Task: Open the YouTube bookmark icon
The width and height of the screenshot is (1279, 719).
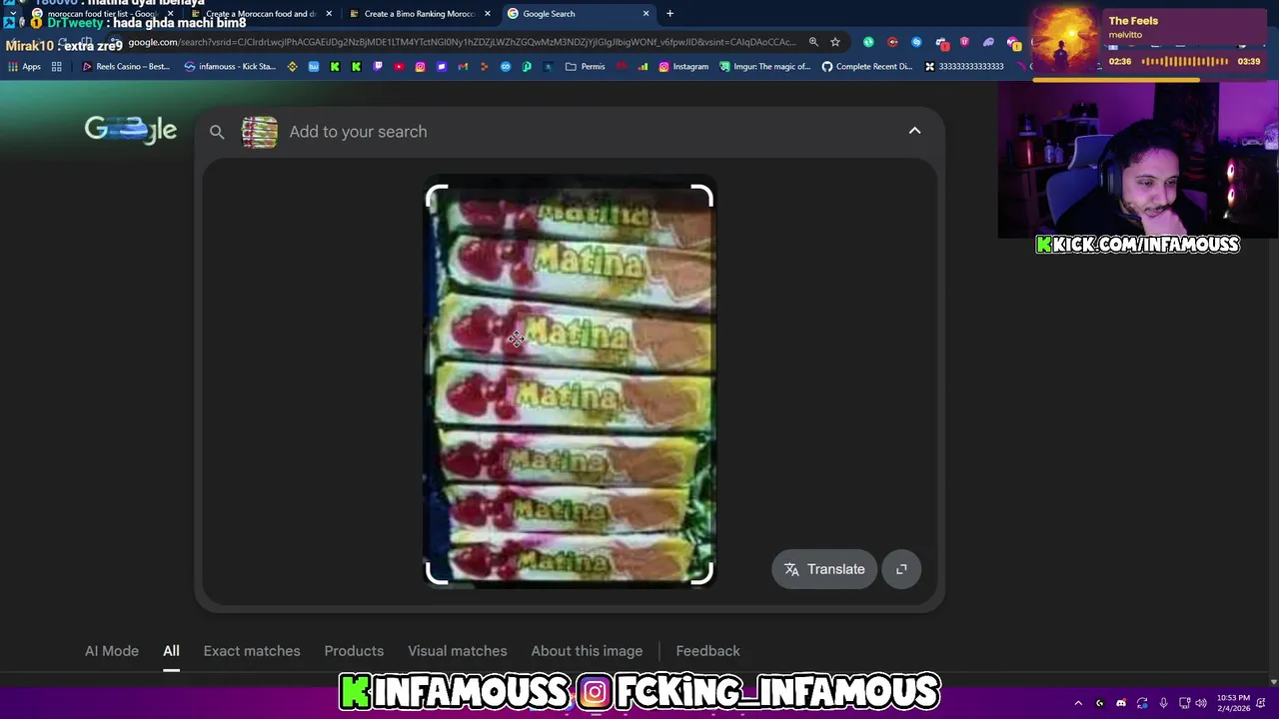Action: [399, 67]
